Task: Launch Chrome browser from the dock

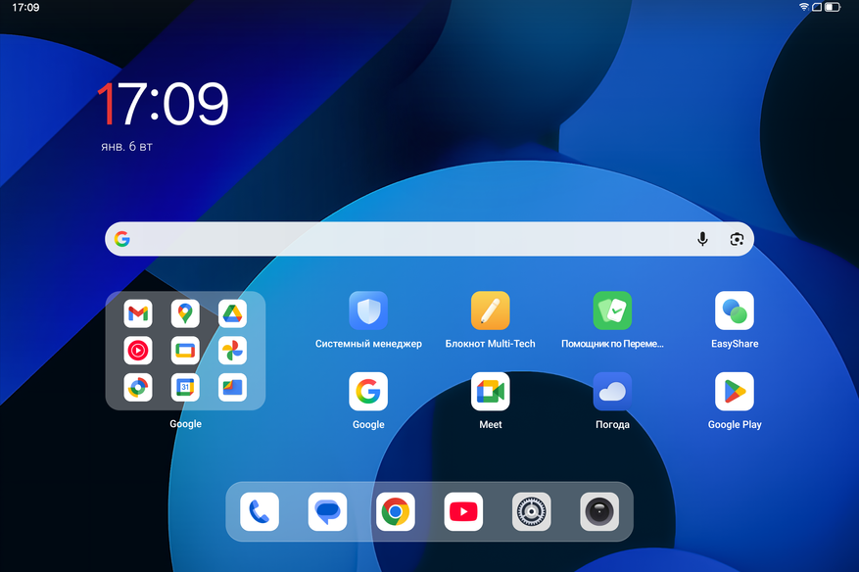Action: click(x=396, y=511)
